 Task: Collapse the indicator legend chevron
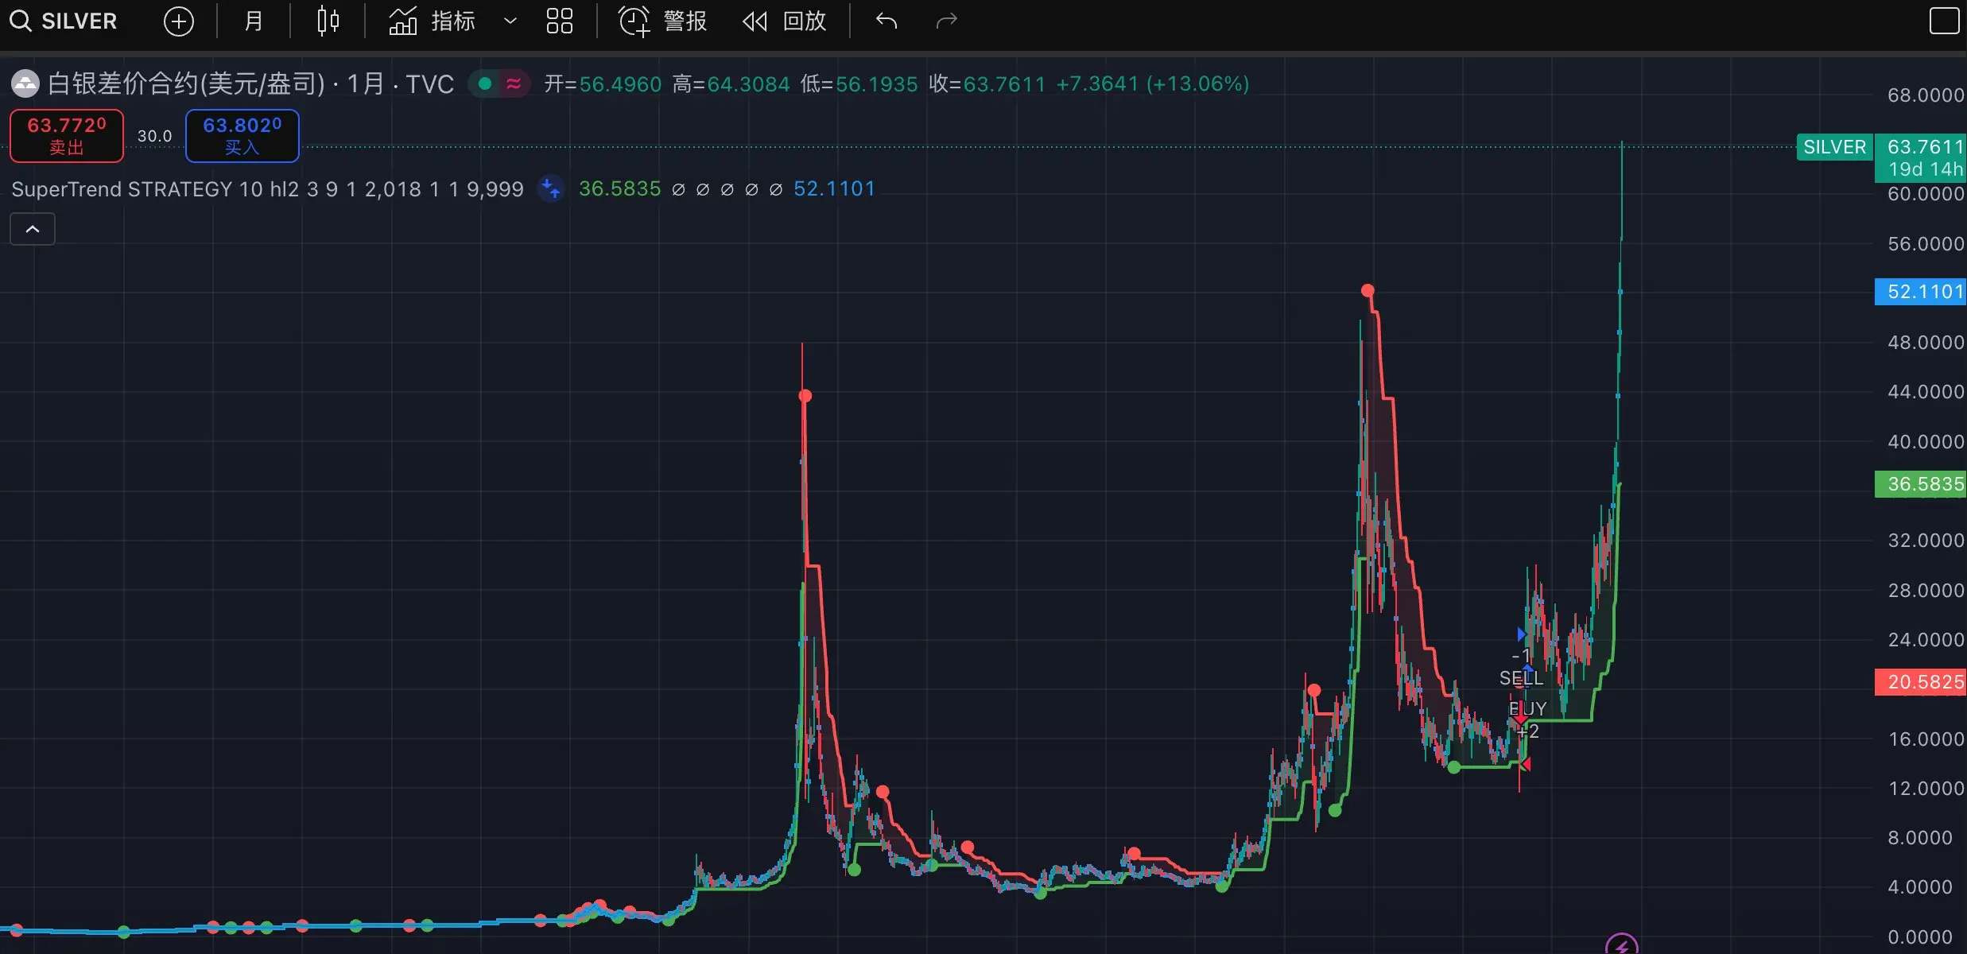point(33,230)
